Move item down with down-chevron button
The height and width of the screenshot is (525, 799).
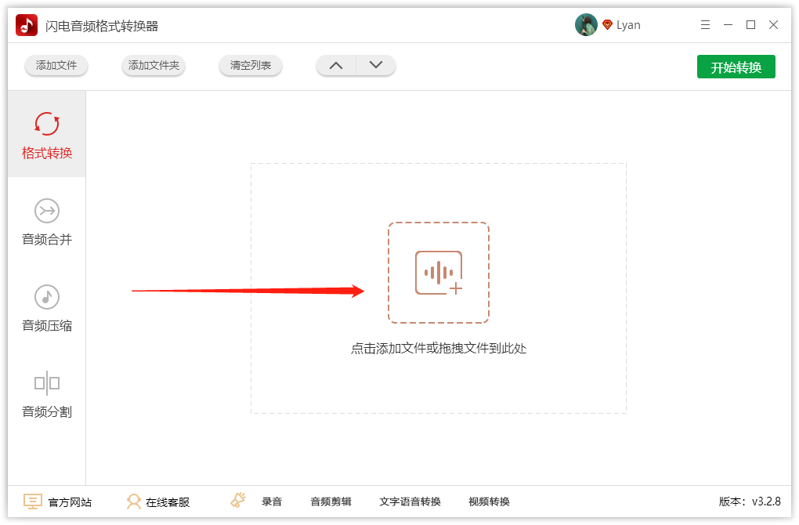pyautogui.click(x=375, y=65)
